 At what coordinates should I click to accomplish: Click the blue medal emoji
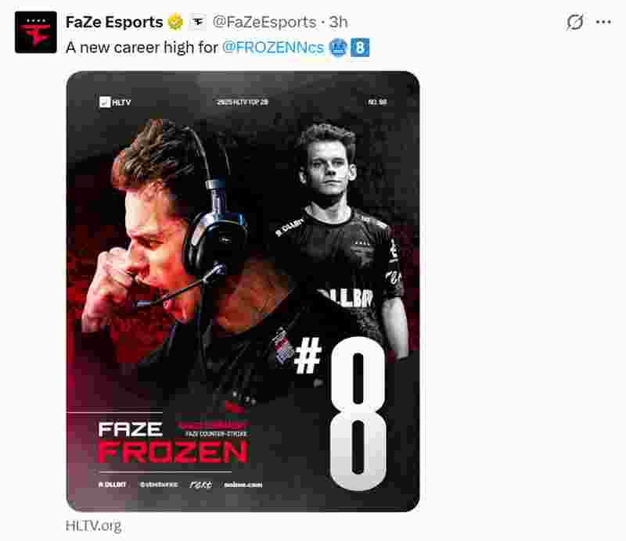[338, 48]
